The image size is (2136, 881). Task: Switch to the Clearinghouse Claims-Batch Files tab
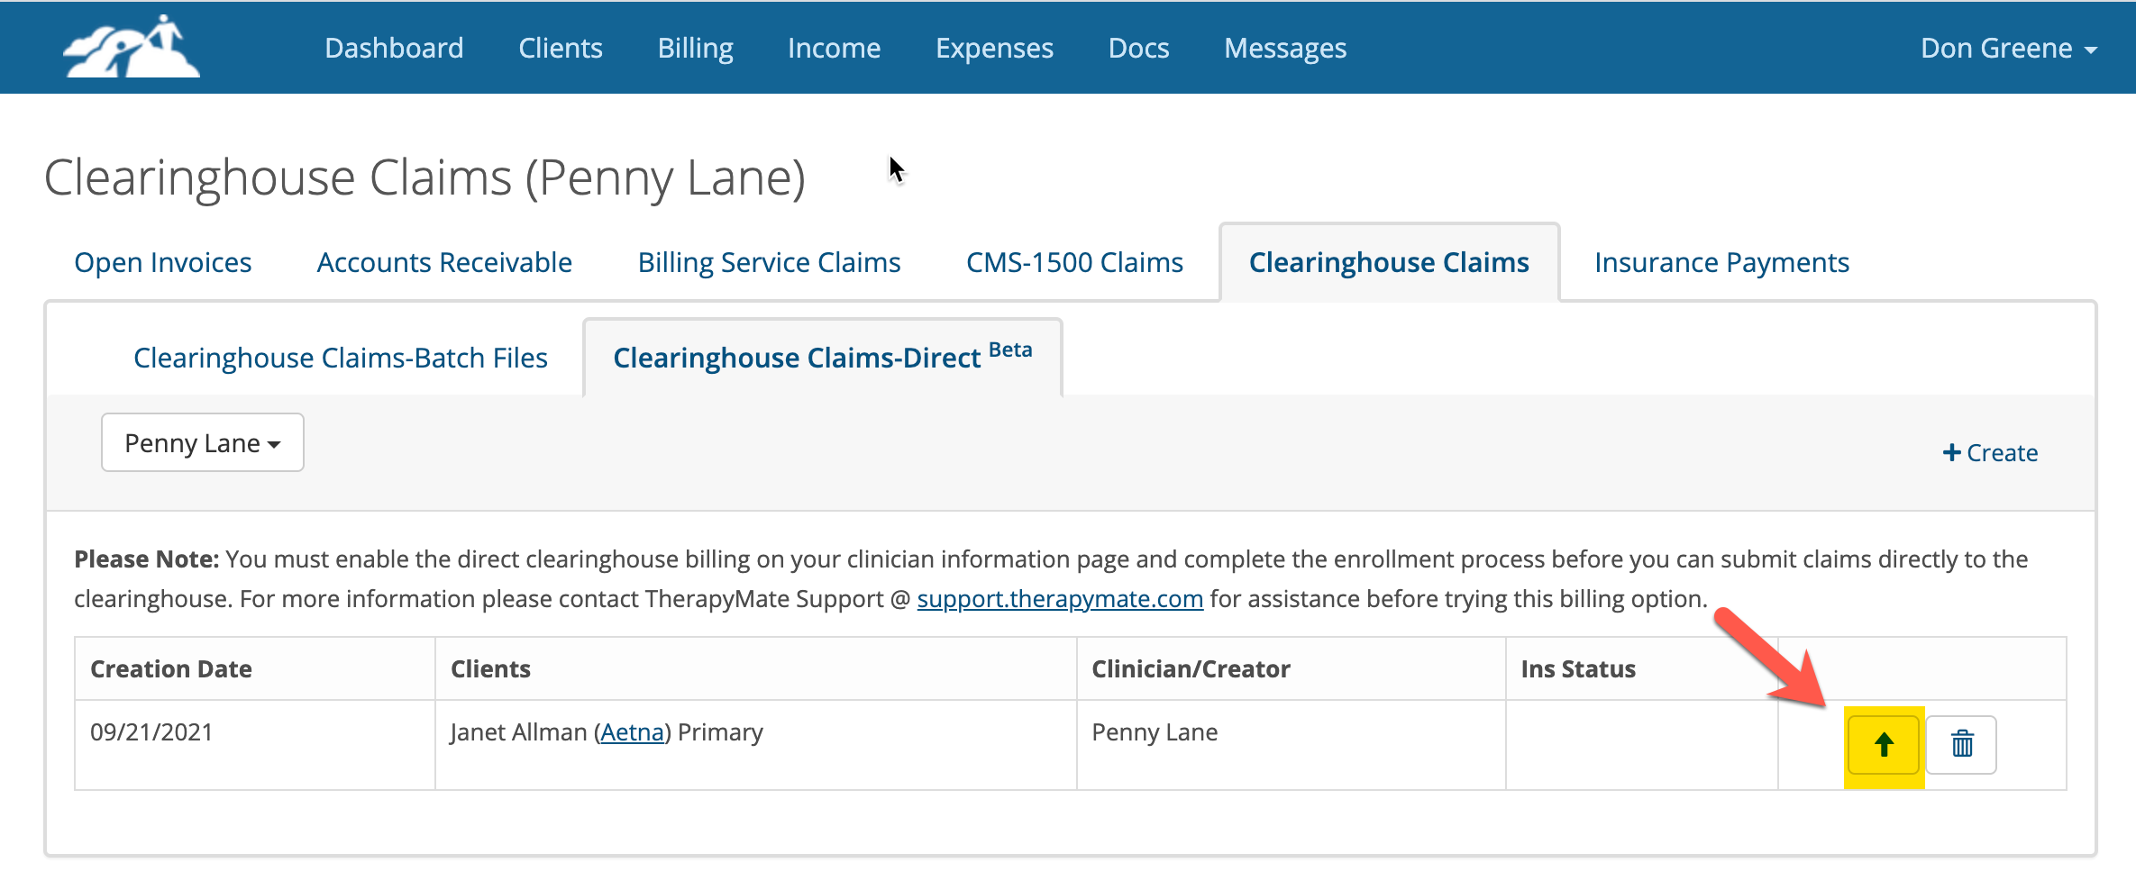click(340, 357)
